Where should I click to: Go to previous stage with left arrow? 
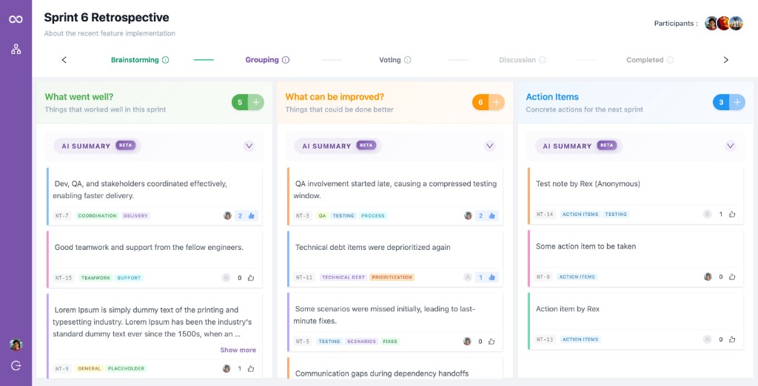point(64,60)
